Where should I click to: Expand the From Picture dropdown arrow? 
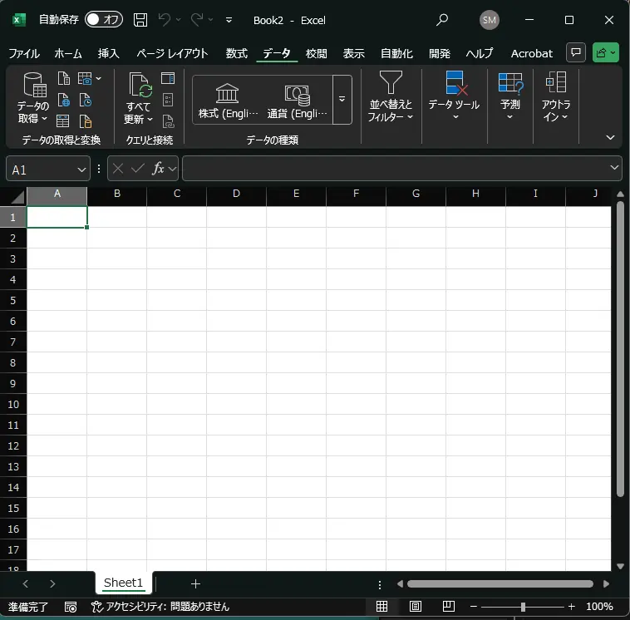[x=98, y=79]
